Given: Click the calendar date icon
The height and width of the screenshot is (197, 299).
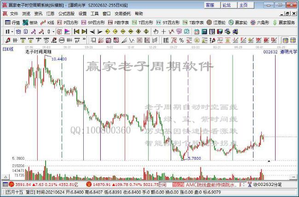Looking at the screenshot, I should click(x=196, y=32).
